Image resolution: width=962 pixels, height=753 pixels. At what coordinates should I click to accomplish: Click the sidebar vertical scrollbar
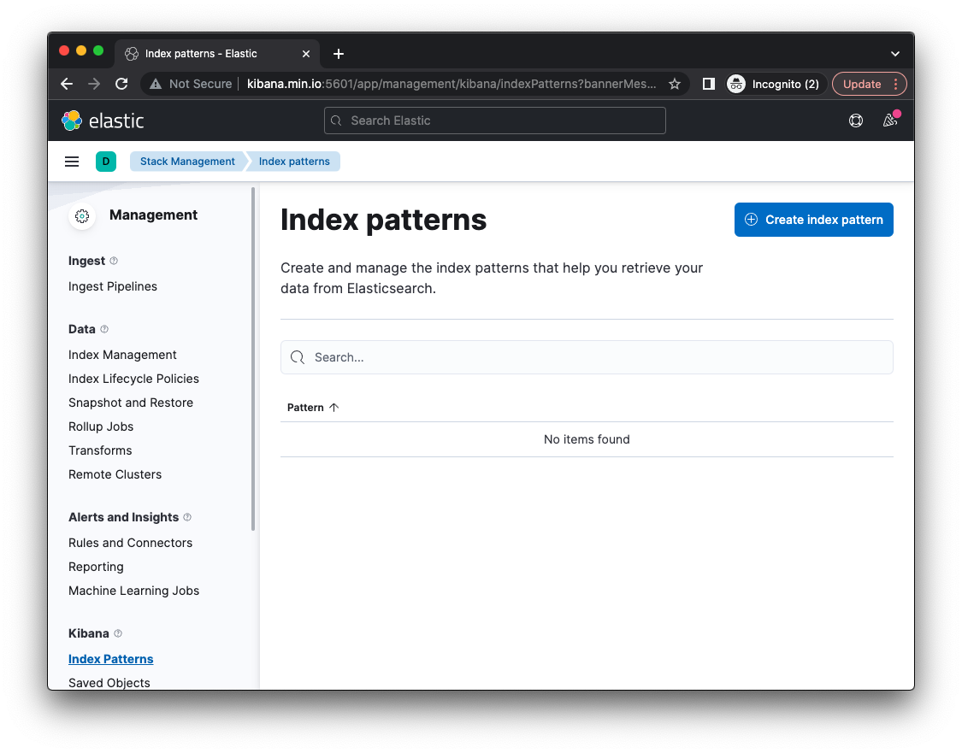point(253,359)
